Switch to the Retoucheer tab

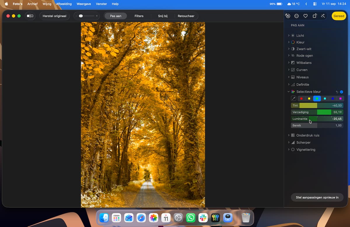click(186, 16)
